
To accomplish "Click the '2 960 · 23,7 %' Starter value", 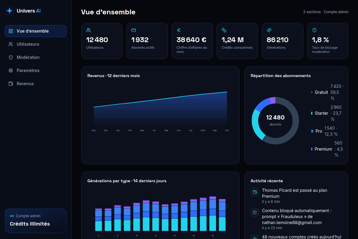I will tap(336, 113).
